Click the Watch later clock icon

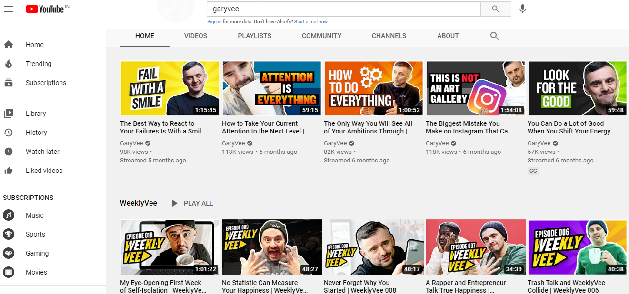[x=8, y=152]
